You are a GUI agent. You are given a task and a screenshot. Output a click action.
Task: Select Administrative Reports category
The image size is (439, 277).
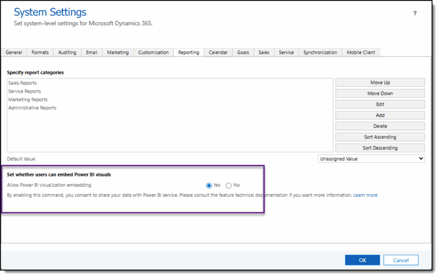click(32, 108)
